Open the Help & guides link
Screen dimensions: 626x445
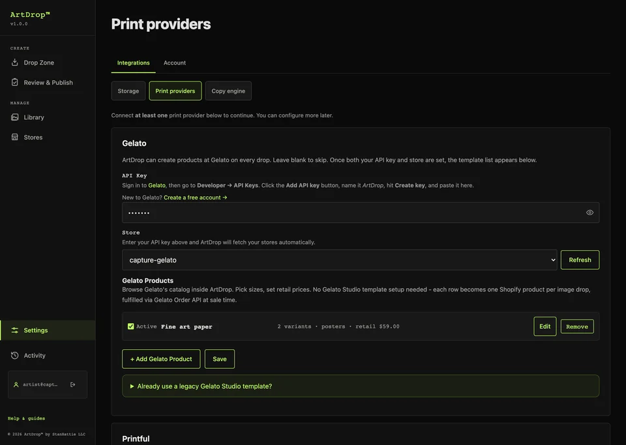tap(26, 418)
